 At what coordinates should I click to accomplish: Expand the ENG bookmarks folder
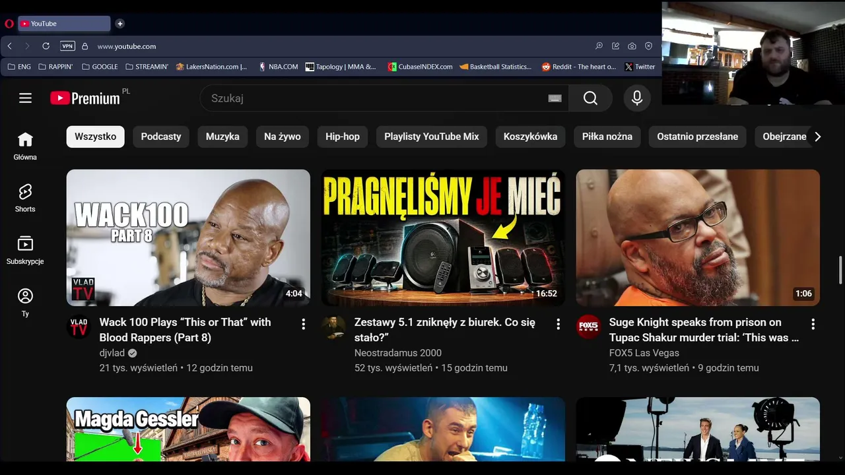point(19,67)
